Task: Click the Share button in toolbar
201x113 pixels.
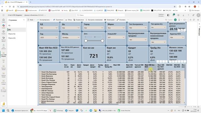Action: (58, 20)
